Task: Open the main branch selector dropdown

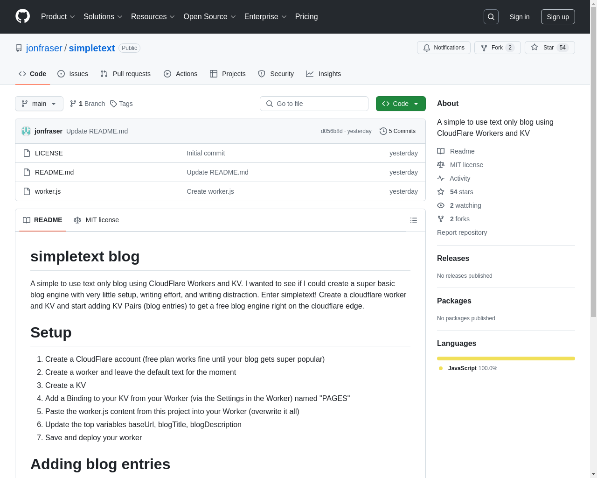Action: point(39,104)
